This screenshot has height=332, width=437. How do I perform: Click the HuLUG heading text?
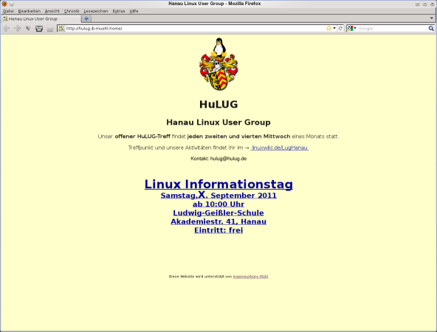pyautogui.click(x=218, y=105)
